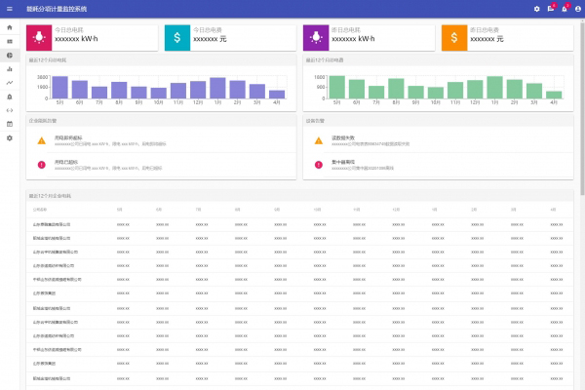
Task: Click warning triangle beside 读数据失败
Action: coord(319,140)
